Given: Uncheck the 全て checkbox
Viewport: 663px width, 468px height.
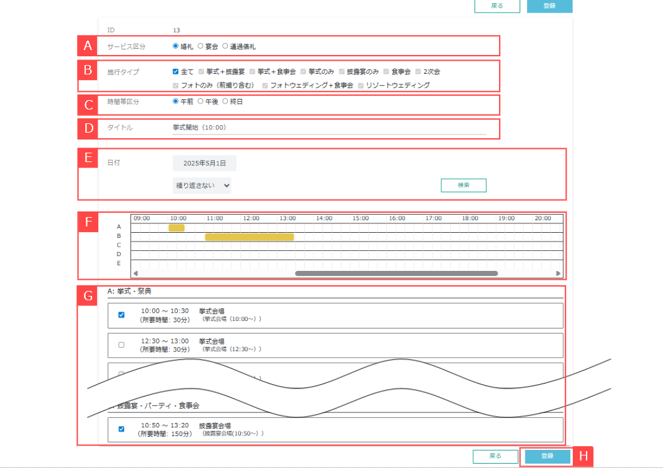Looking at the screenshot, I should [x=176, y=72].
